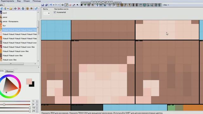The image size is (203, 114).
Task: Click the Increase resolution square icon
Action: 31,9
